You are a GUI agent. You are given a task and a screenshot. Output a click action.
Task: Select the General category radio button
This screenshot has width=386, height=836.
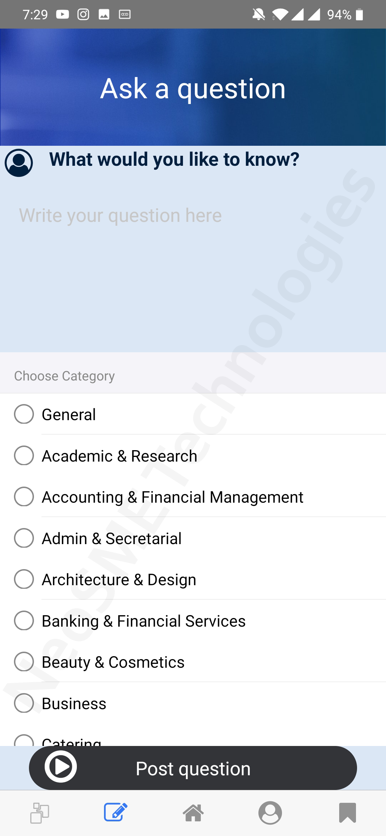tap(24, 414)
